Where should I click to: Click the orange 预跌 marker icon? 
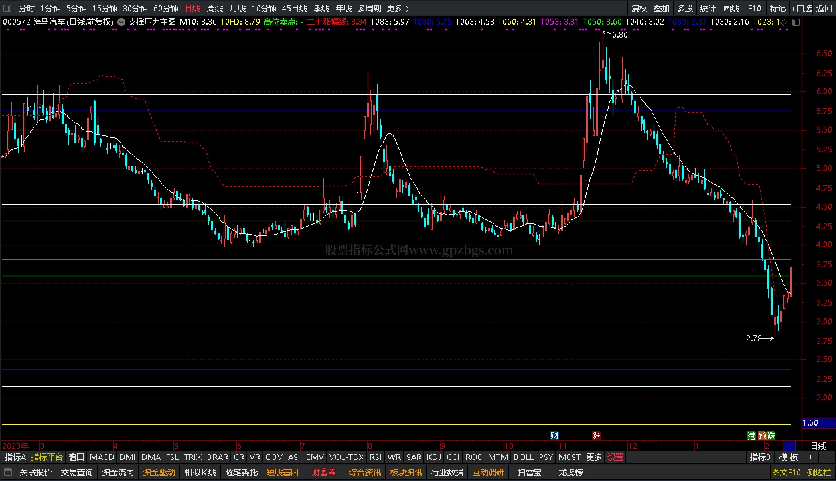tap(767, 435)
